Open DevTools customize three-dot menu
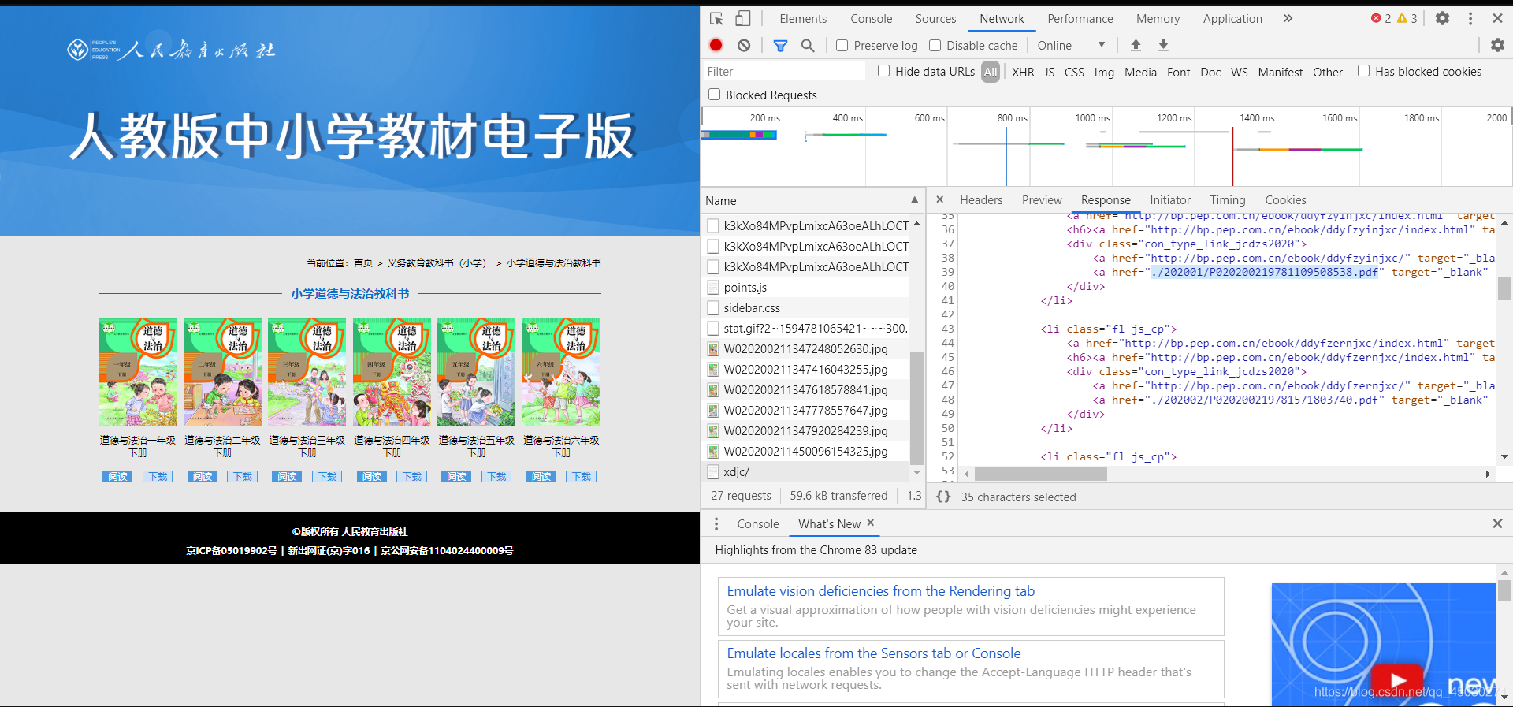Screen dimensions: 1513x707 [1470, 18]
